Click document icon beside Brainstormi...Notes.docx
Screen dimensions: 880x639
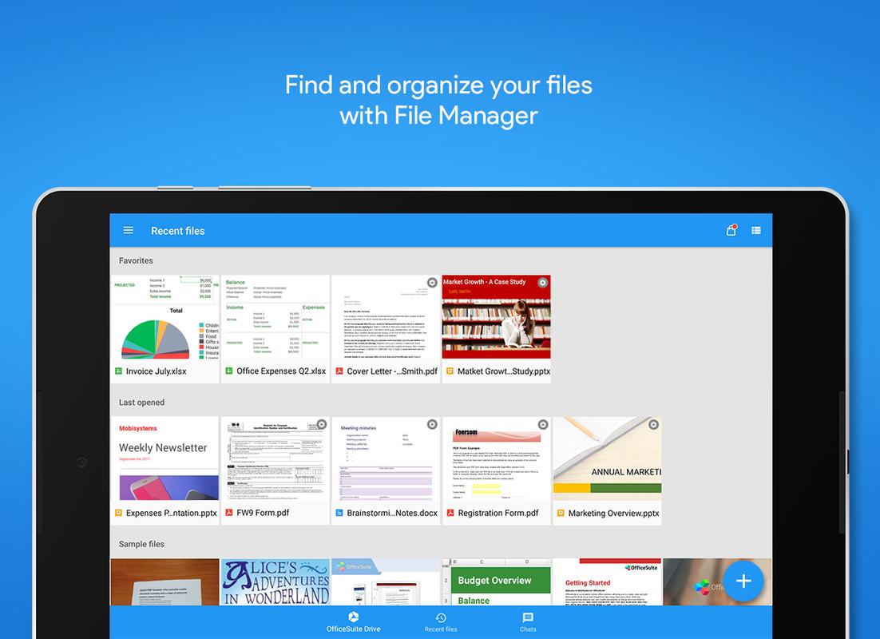pyautogui.click(x=339, y=513)
